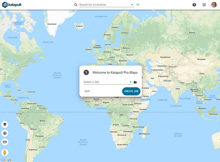This screenshot has height=162, width=220.
Task: Click the Select a Job field
Action: [108, 82]
